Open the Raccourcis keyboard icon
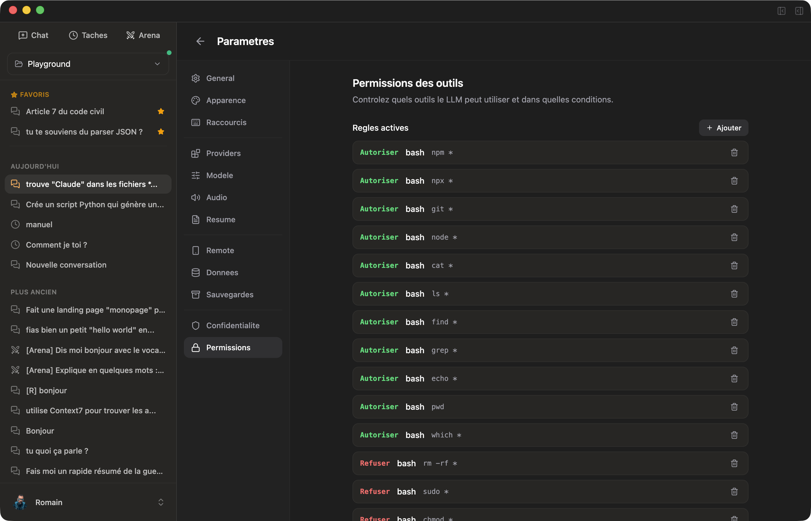The width and height of the screenshot is (811, 521). (196, 122)
